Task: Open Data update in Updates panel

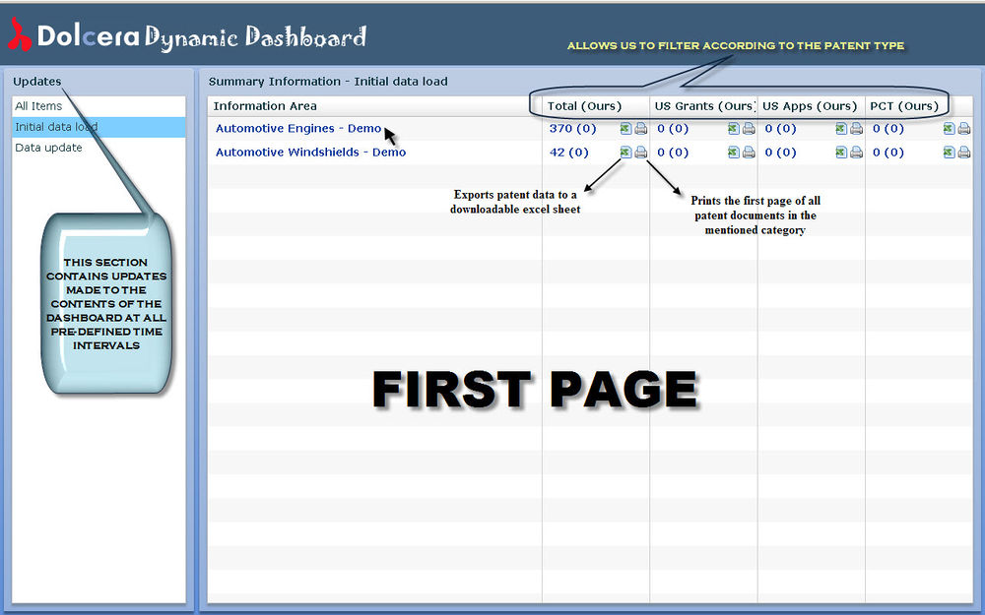Action: tap(48, 148)
